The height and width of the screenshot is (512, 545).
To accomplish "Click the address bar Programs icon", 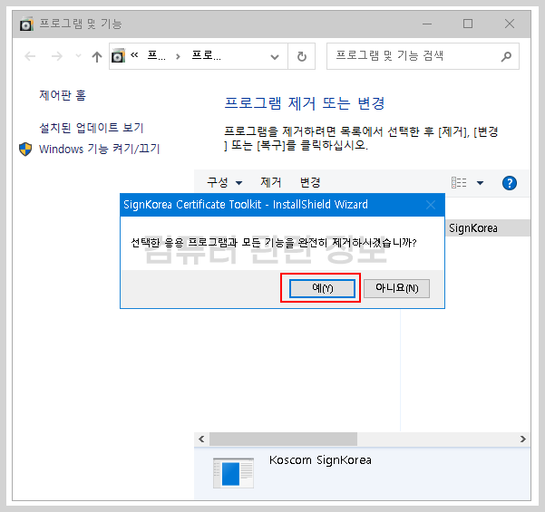I will click(x=118, y=56).
